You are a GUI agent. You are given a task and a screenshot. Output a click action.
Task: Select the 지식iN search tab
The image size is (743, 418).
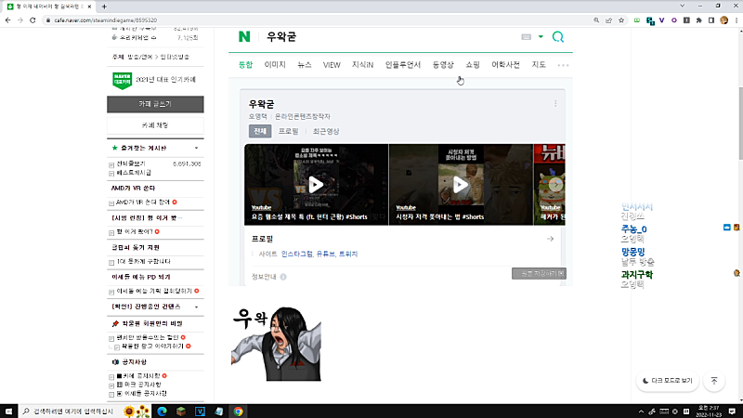click(x=362, y=65)
